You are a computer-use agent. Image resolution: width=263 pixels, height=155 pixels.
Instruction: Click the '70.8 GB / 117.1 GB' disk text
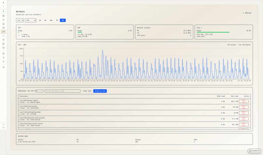point(205,35)
